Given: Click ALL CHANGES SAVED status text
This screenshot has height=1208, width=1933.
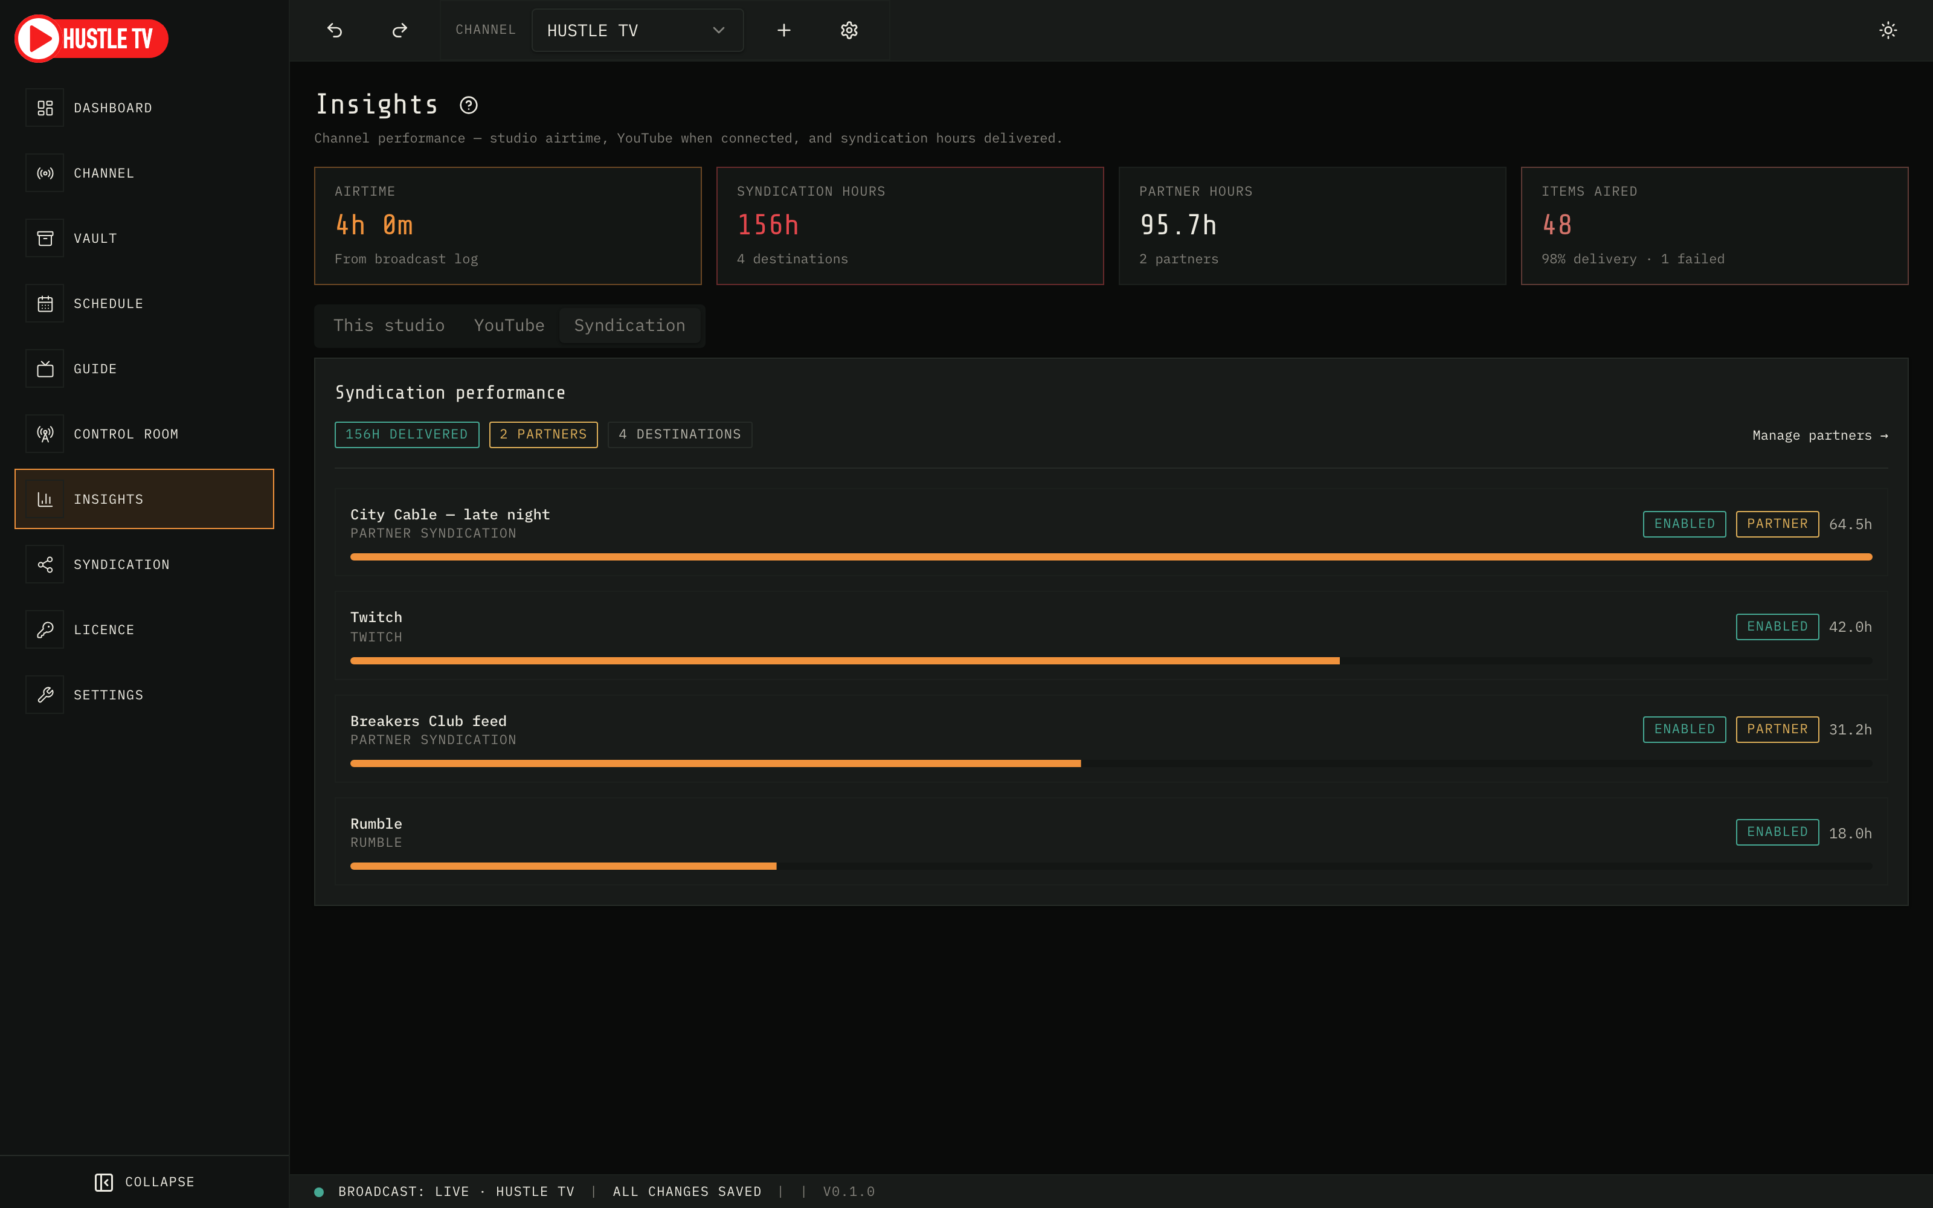Looking at the screenshot, I should click(687, 1192).
